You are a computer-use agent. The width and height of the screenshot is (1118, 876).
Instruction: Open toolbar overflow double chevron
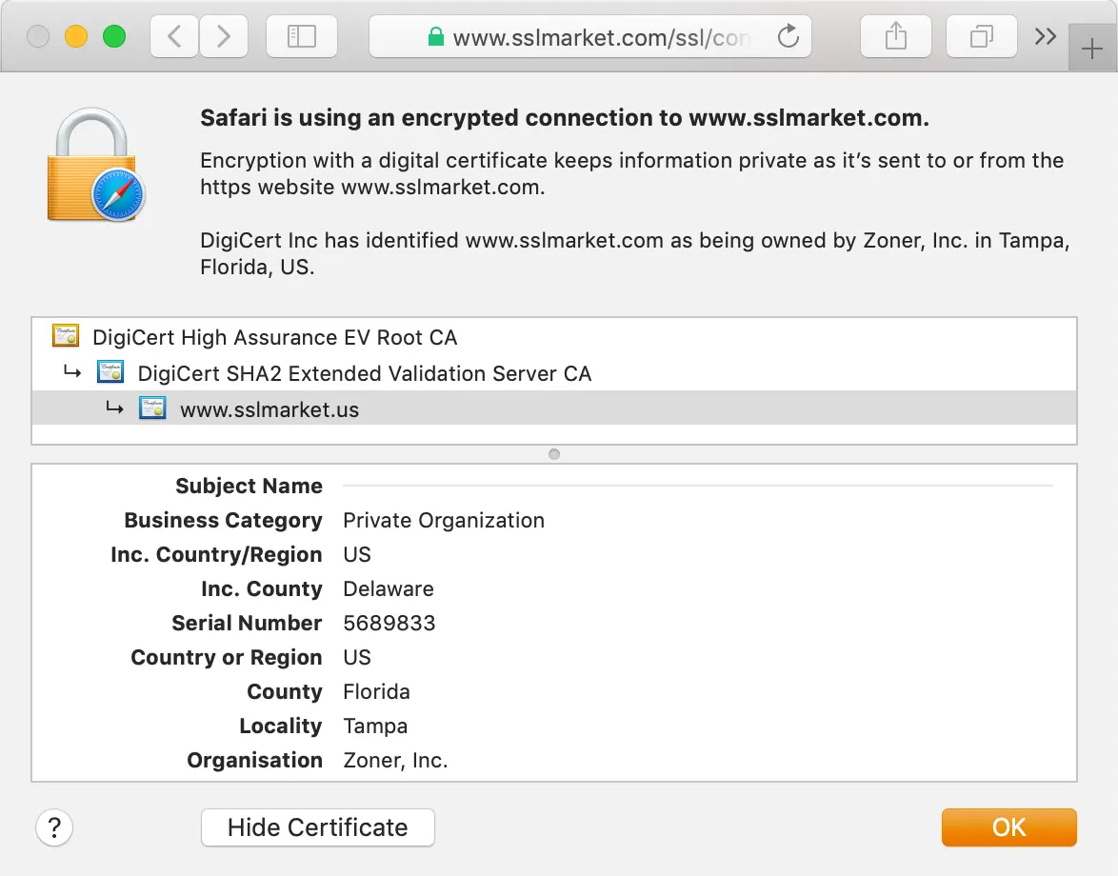(1046, 36)
